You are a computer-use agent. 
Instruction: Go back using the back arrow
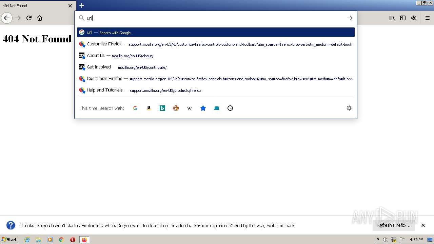(7, 18)
